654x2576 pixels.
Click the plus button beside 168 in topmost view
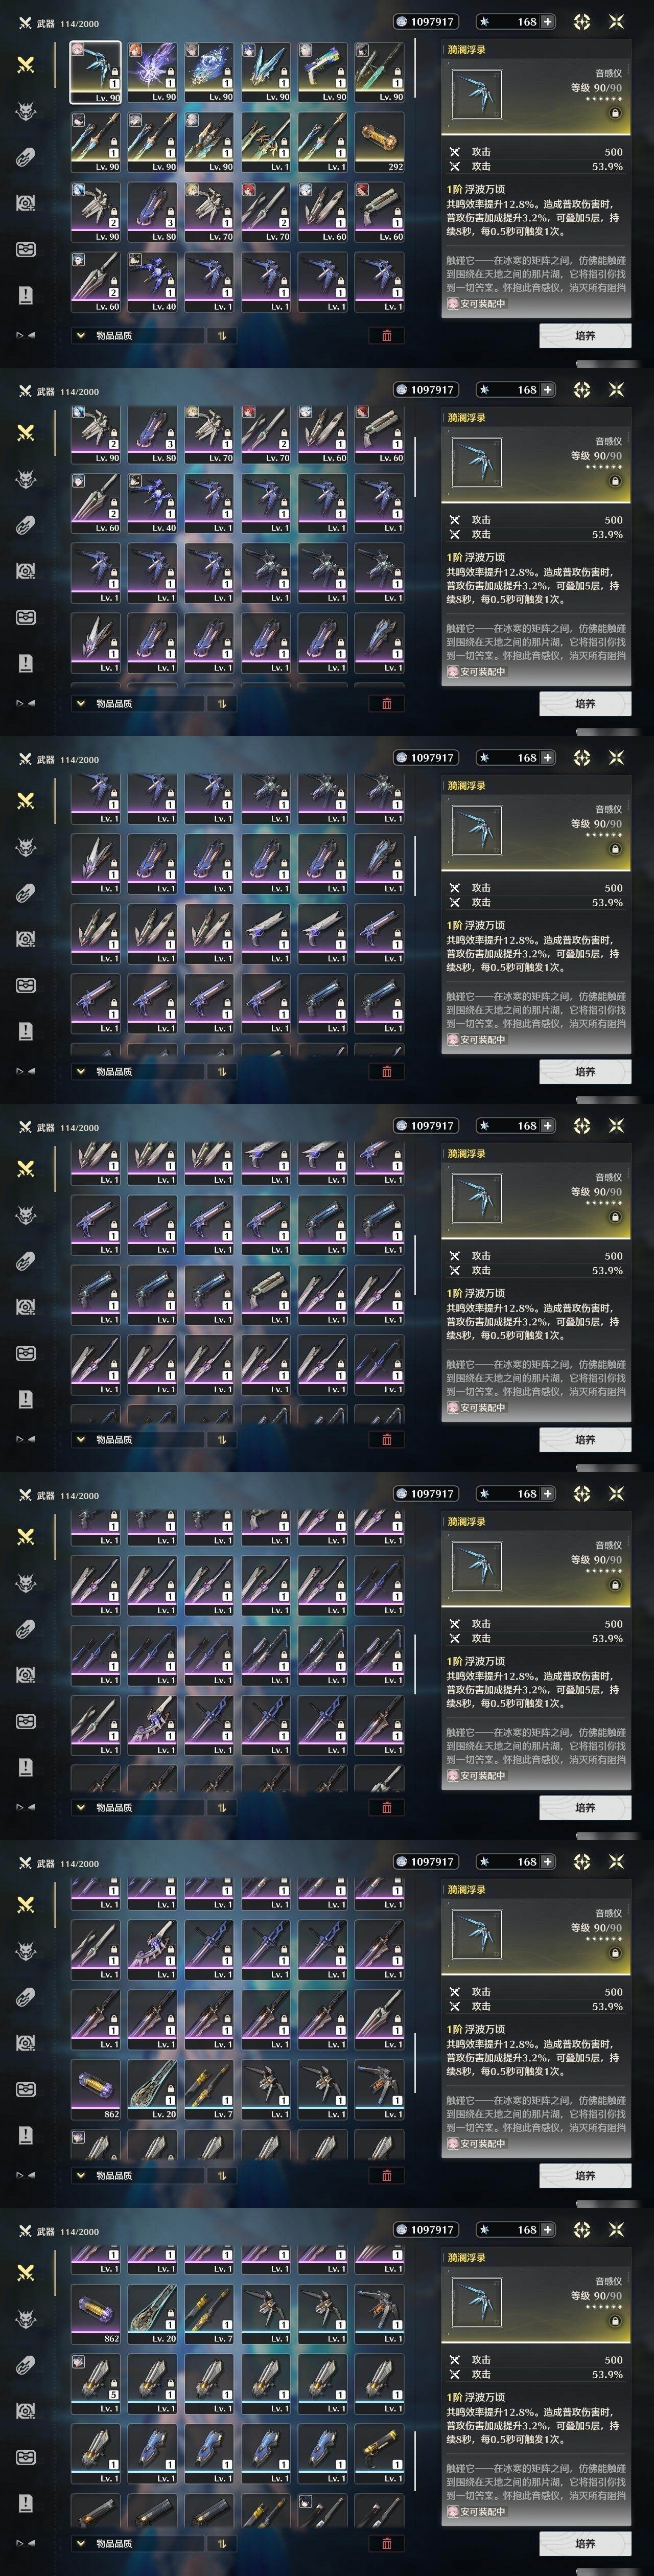547,21
